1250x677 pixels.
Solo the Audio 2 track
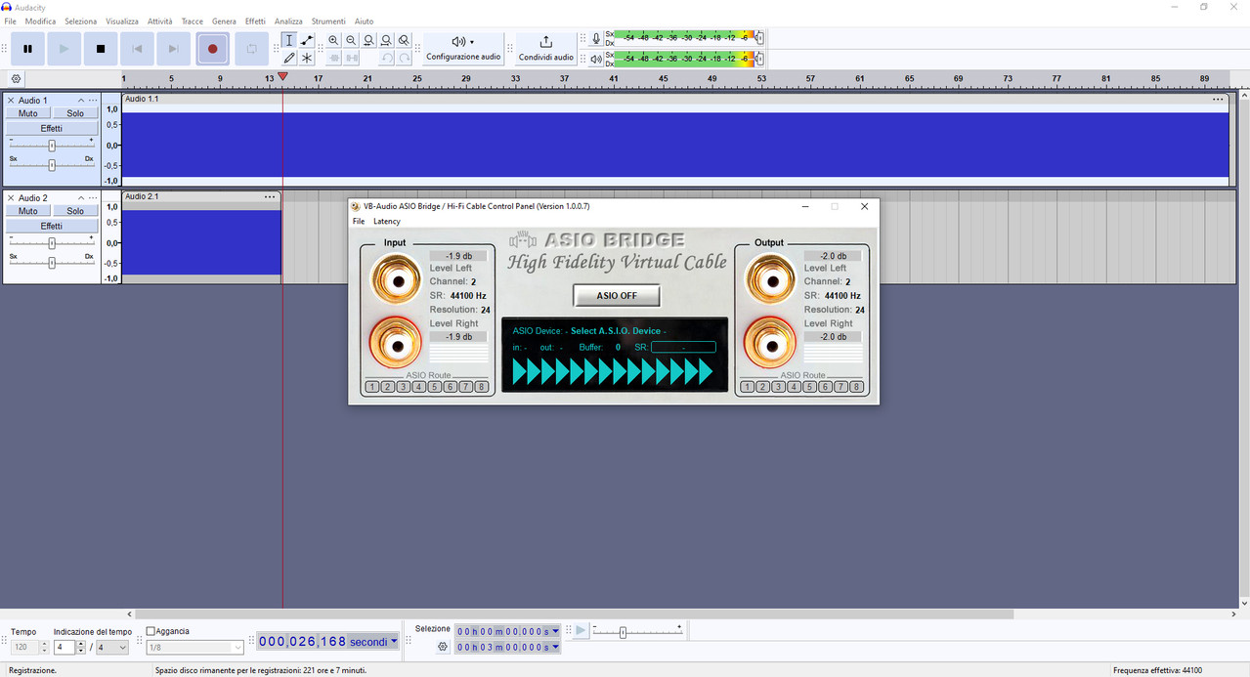coord(75,211)
